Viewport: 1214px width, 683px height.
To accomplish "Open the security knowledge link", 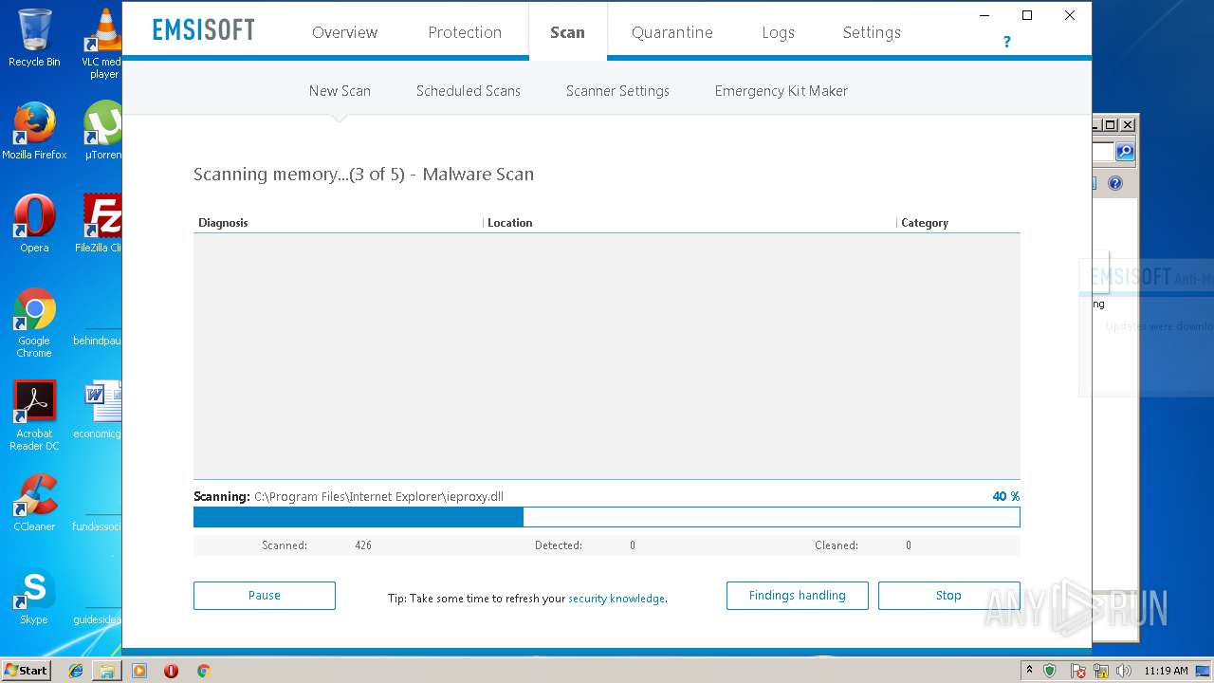I will click(616, 599).
